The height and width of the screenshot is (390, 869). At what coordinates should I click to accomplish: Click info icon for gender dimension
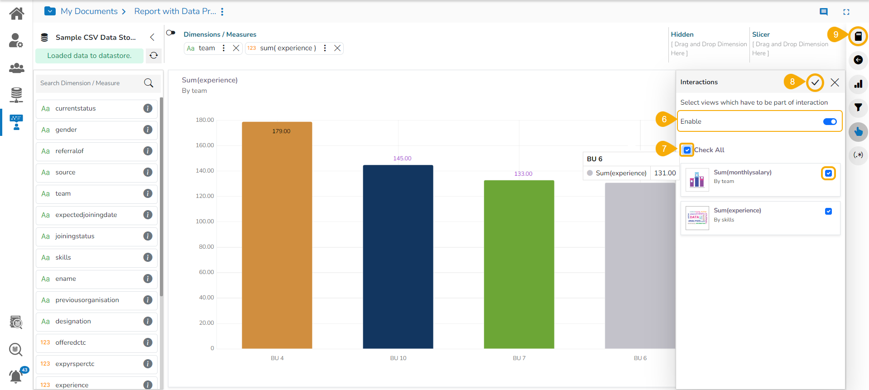[x=148, y=130]
